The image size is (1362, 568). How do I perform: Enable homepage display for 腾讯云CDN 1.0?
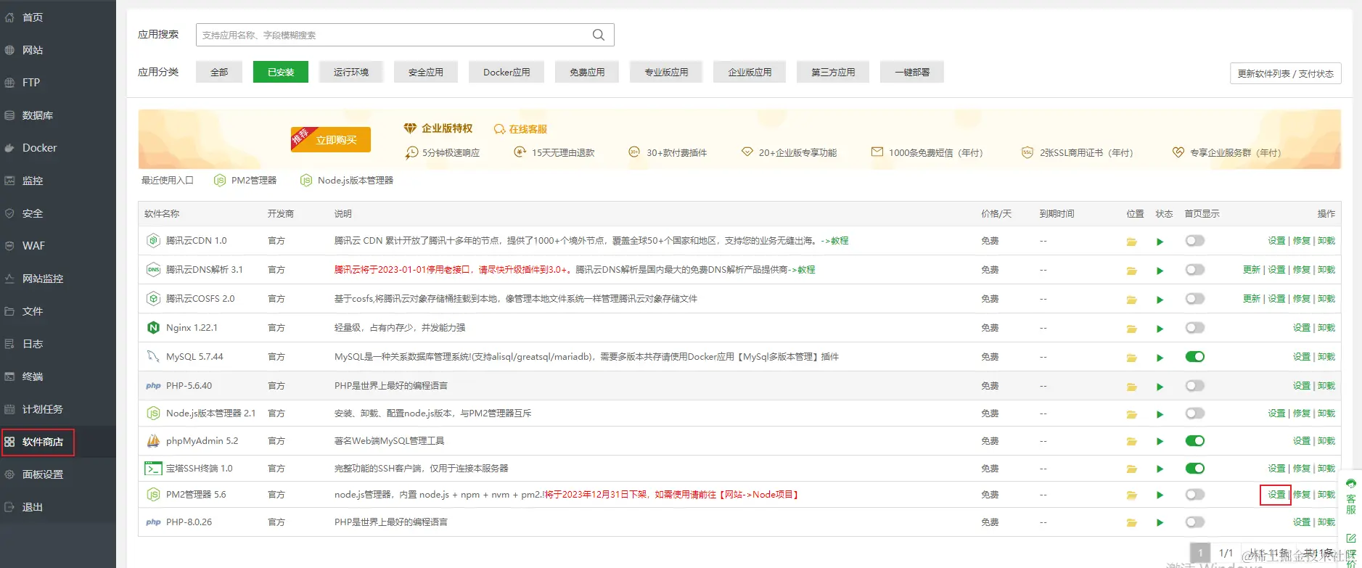point(1194,241)
